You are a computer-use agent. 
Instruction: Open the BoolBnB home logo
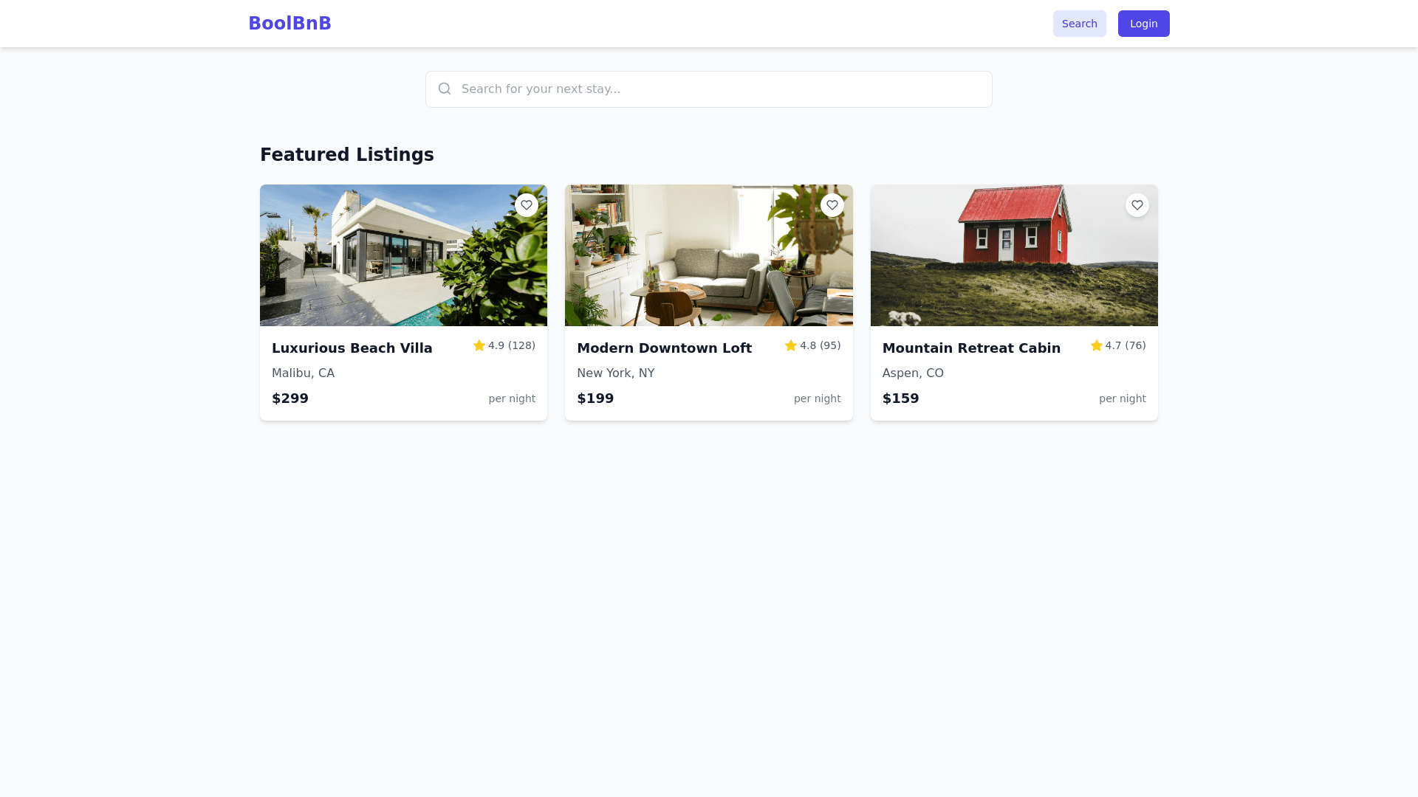[290, 24]
